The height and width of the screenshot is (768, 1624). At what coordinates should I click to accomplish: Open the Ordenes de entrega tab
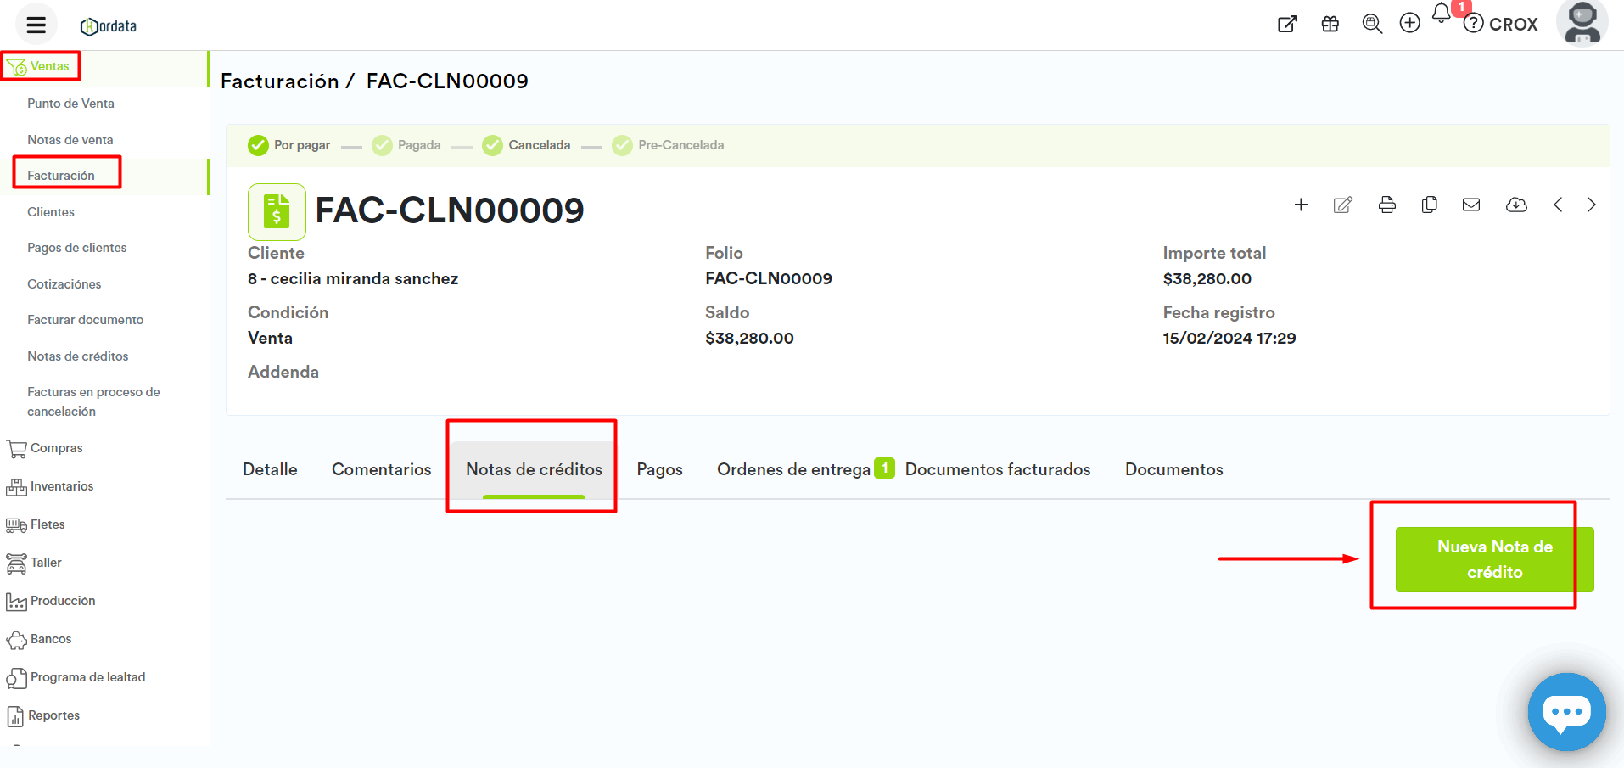(793, 469)
